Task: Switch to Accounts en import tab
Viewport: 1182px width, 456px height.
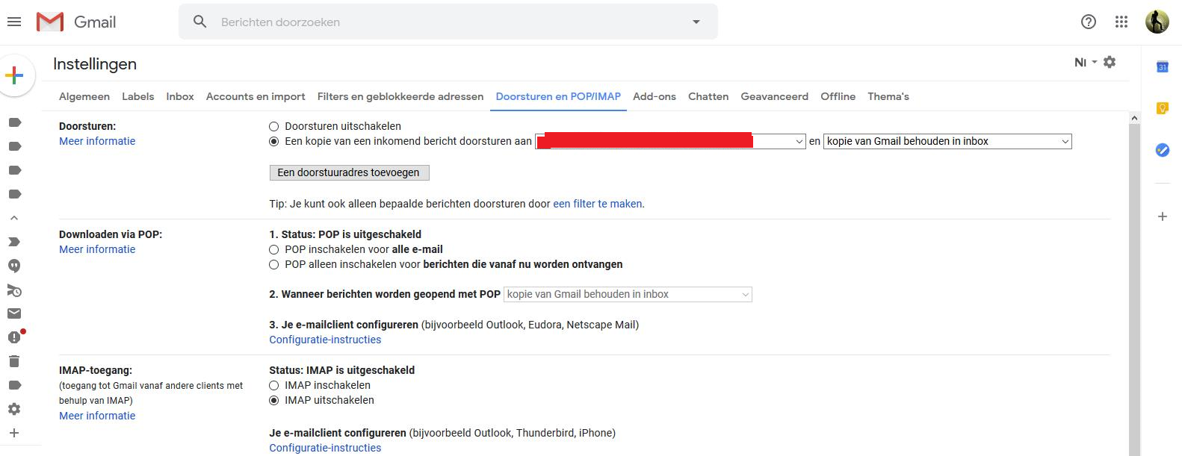Action: click(256, 96)
